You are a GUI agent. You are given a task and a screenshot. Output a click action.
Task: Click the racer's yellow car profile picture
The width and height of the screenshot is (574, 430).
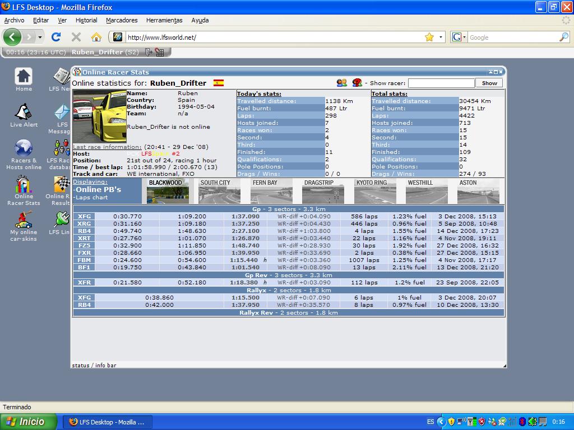pyautogui.click(x=100, y=116)
